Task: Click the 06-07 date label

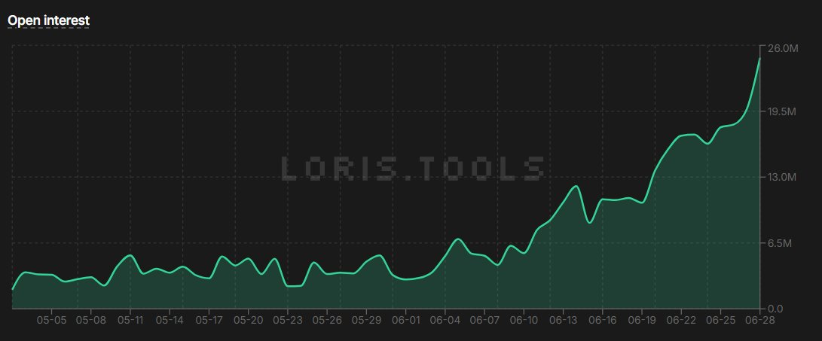Action: point(484,319)
